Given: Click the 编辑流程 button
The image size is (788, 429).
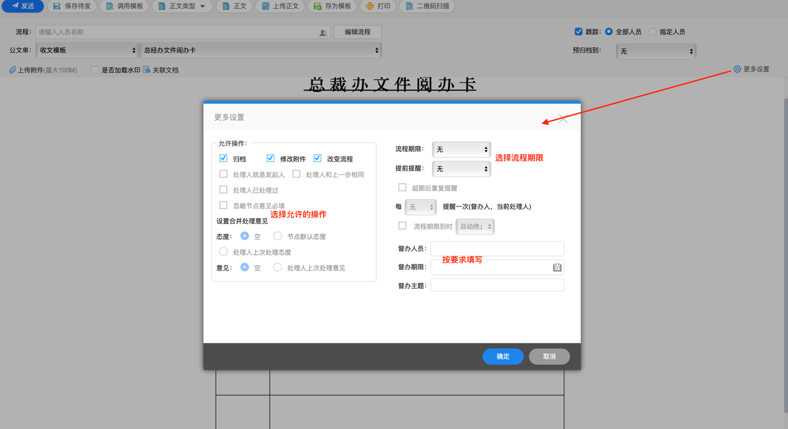Looking at the screenshot, I should click(x=357, y=31).
